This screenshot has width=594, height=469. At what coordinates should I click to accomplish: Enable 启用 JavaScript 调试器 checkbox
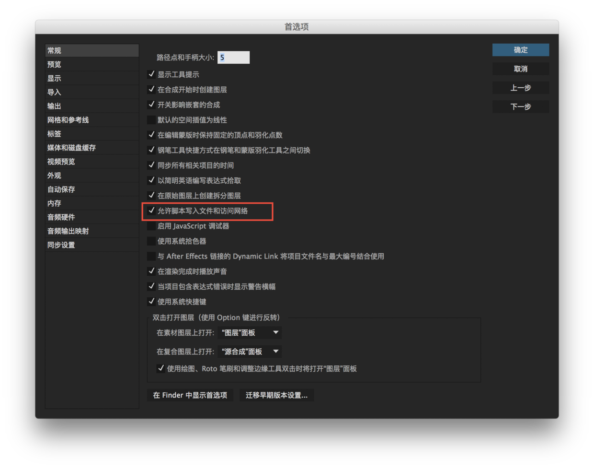(x=151, y=226)
